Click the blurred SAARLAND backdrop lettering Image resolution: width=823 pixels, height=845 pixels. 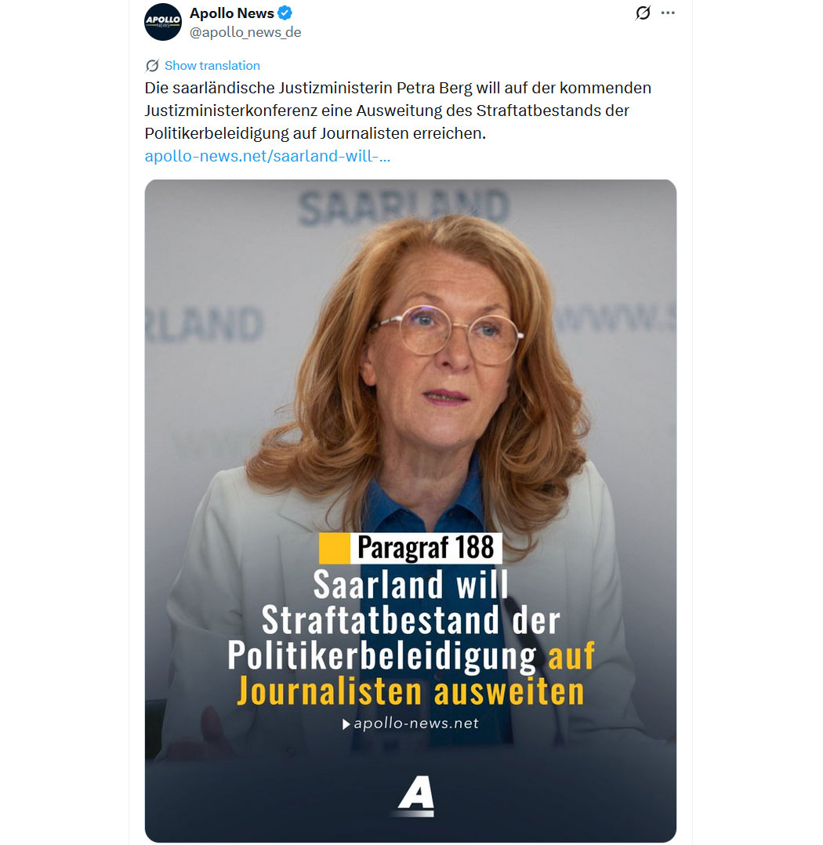click(x=403, y=208)
